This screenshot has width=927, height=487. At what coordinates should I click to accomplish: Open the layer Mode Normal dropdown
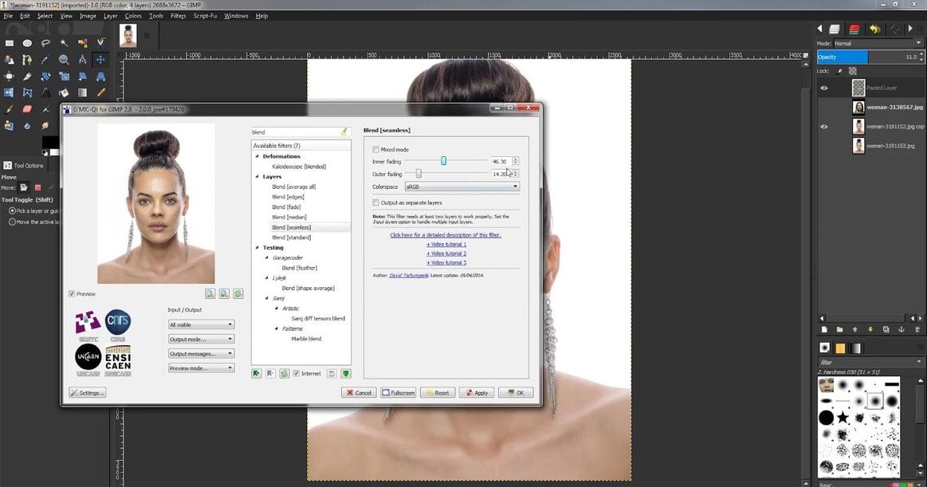[878, 43]
